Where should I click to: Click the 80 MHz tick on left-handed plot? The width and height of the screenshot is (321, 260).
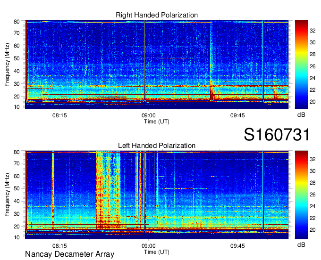(17, 152)
